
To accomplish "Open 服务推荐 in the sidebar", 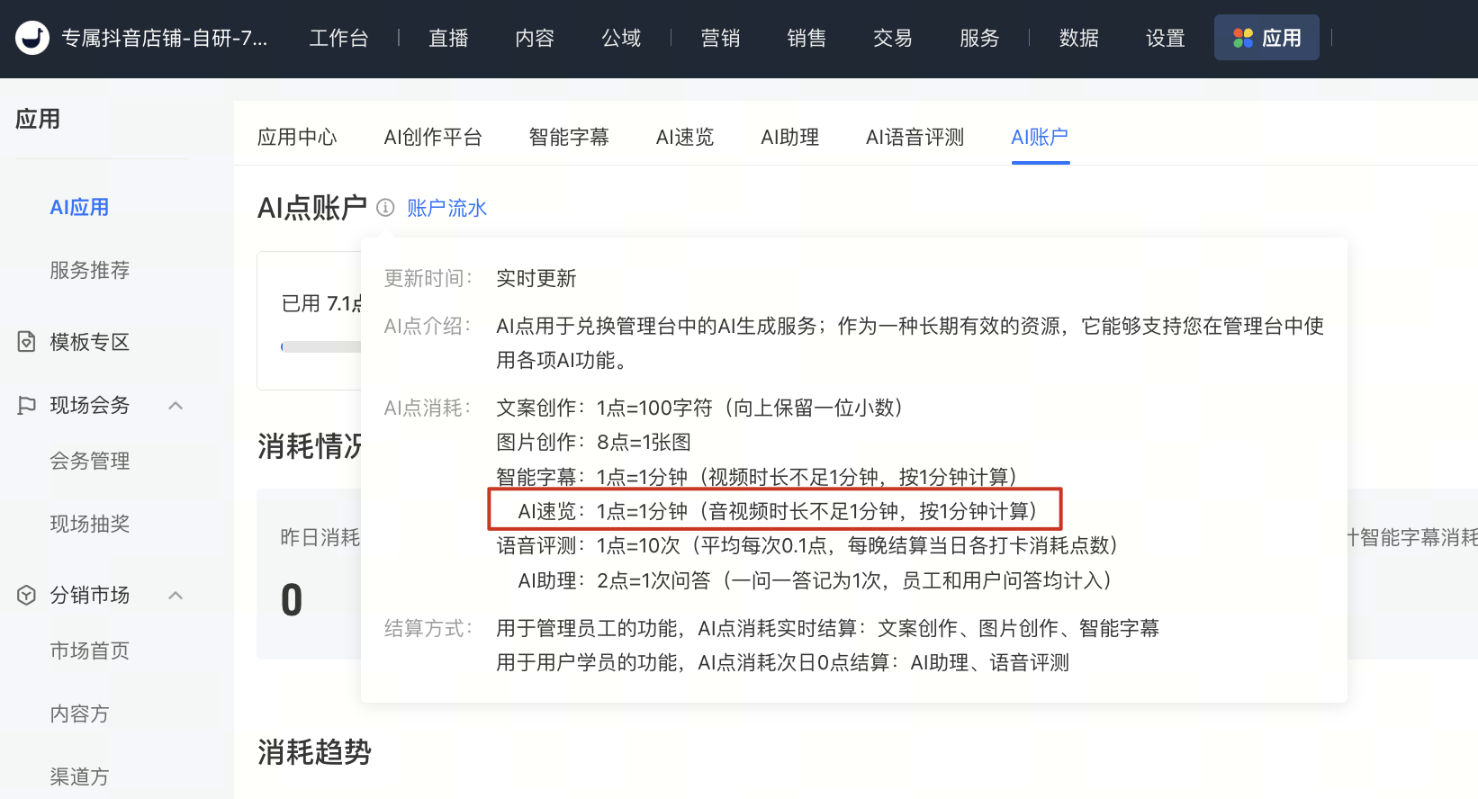I will tap(90, 270).
